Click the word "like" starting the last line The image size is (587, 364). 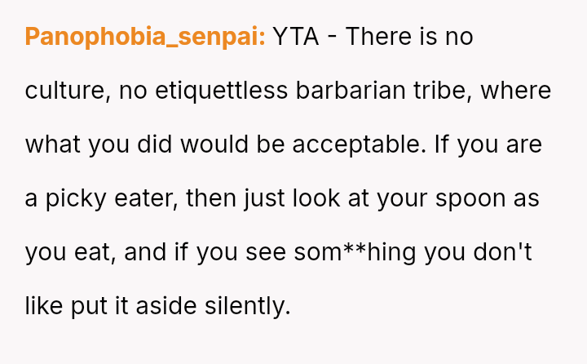41,306
